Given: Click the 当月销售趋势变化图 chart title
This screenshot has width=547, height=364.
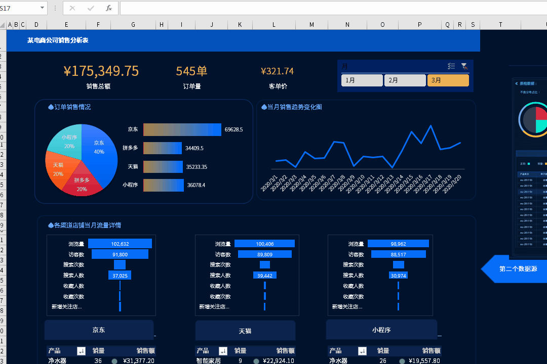Looking at the screenshot, I should pos(292,107).
